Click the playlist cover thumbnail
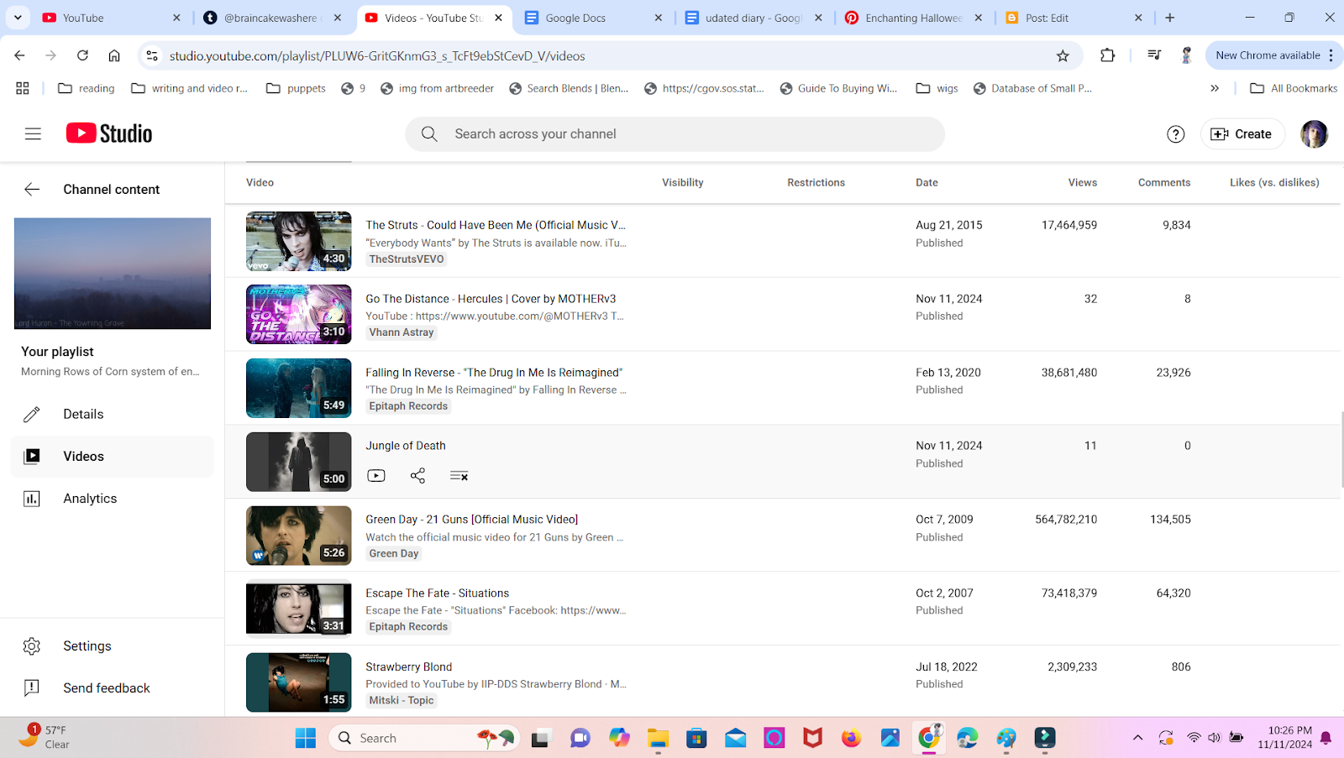 click(x=113, y=274)
